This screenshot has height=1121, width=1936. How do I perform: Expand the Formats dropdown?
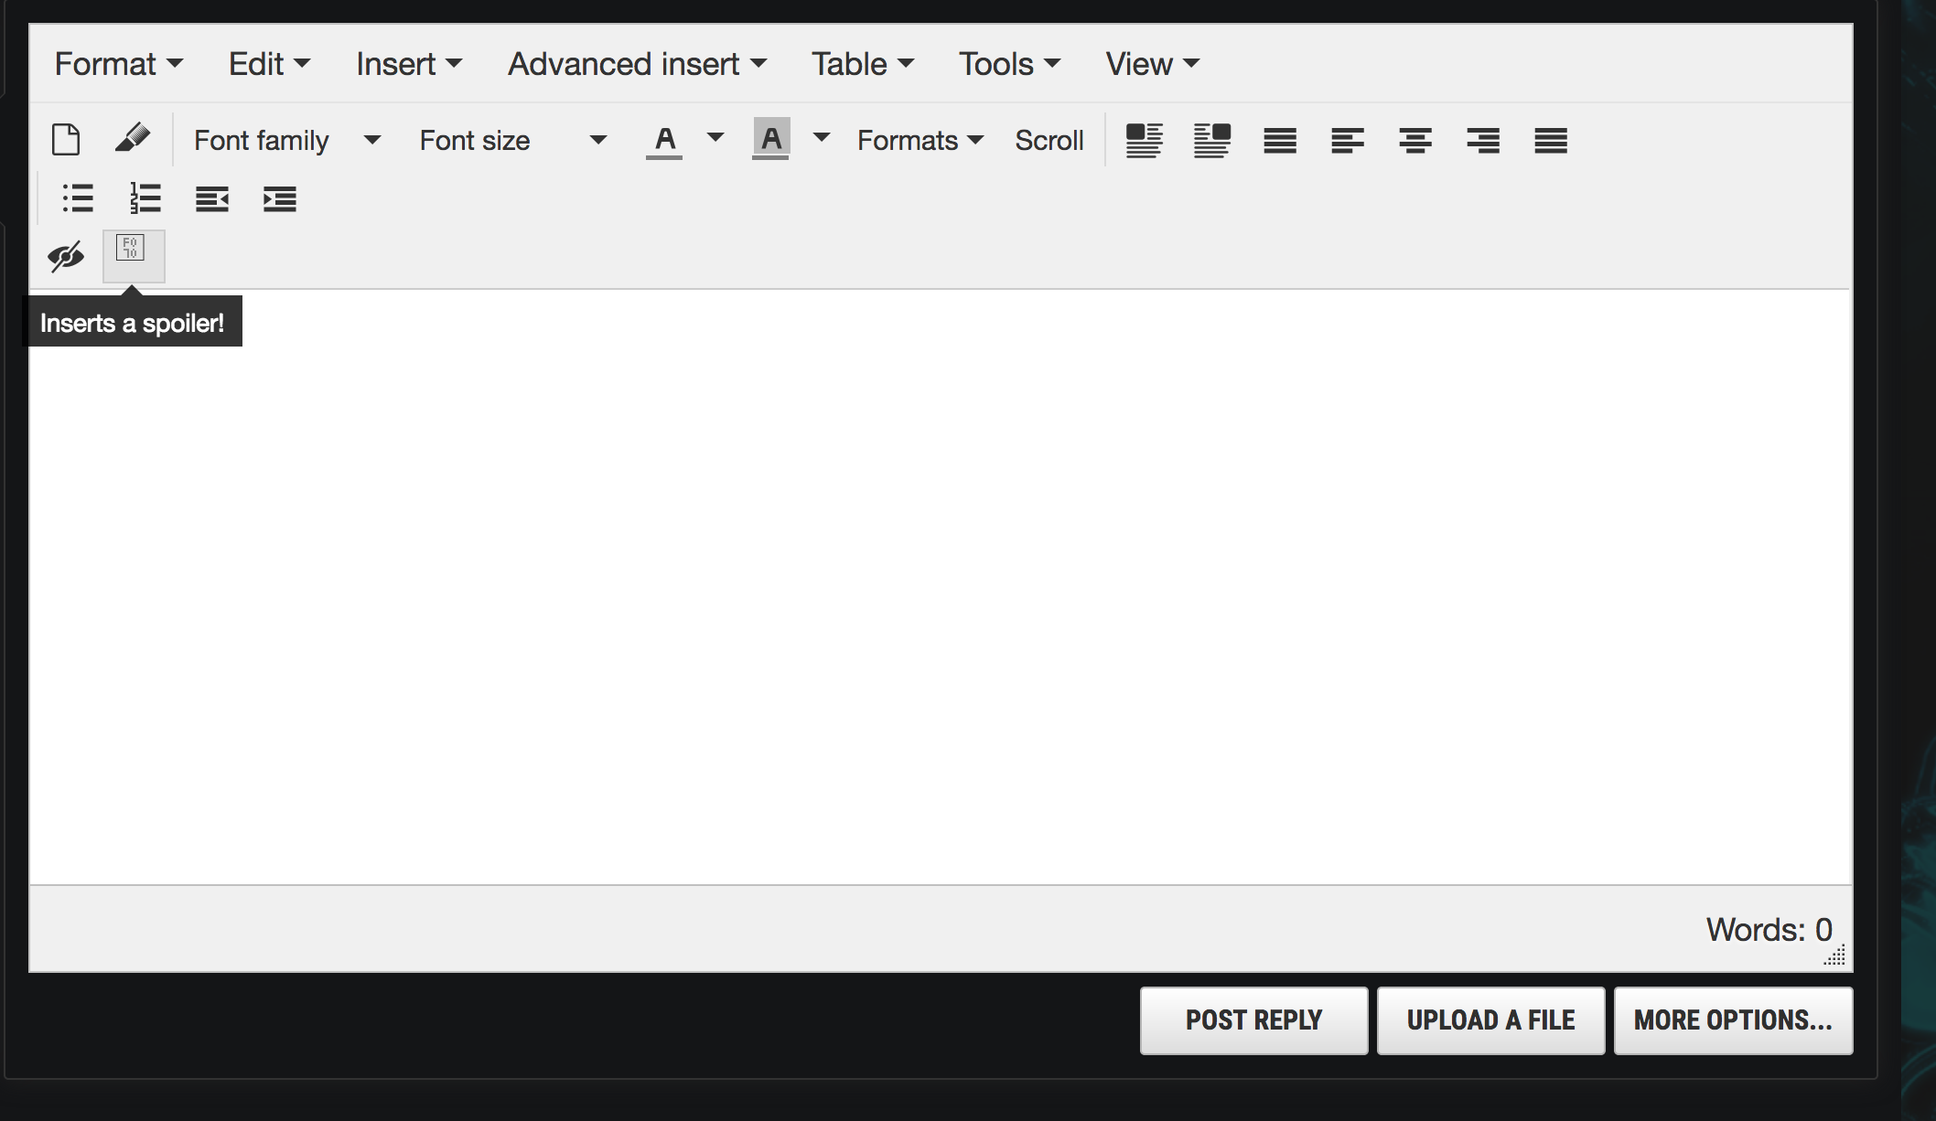(920, 140)
